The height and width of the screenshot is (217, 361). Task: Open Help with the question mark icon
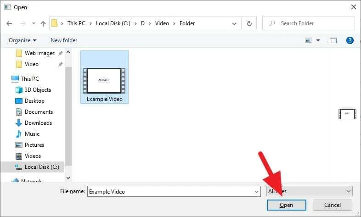pyautogui.click(x=350, y=40)
